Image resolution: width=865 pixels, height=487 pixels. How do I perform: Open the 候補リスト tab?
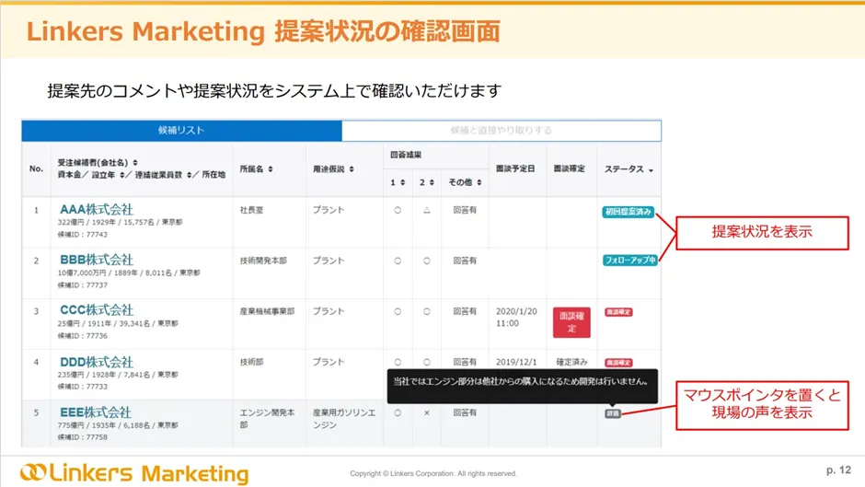coord(181,131)
